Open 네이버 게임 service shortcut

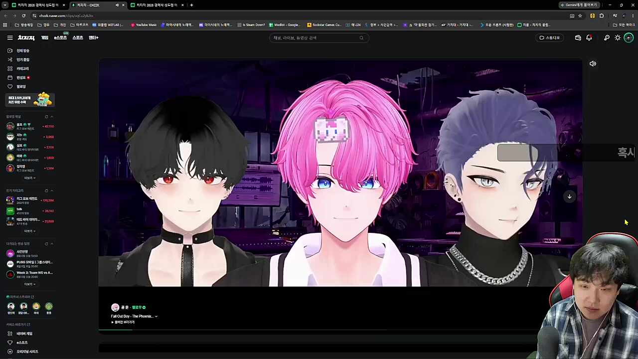pyautogui.click(x=20, y=334)
